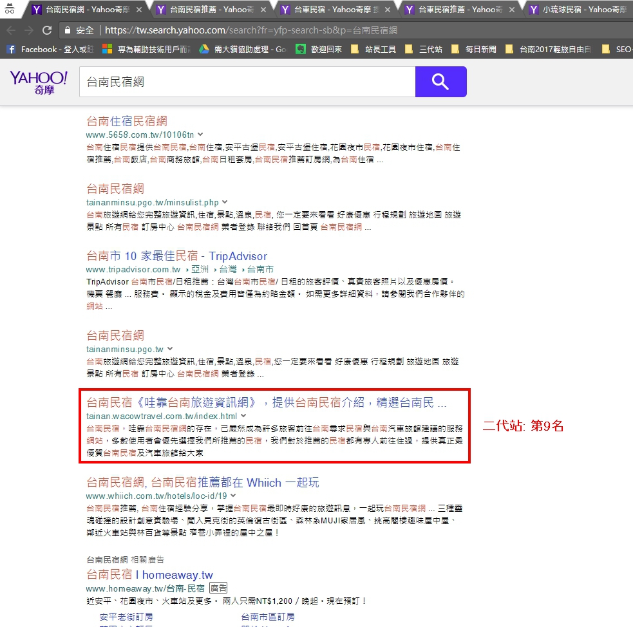633x627 pixels.
Task: Open the 台南住宿民宿網 result
Action: pyautogui.click(x=127, y=121)
